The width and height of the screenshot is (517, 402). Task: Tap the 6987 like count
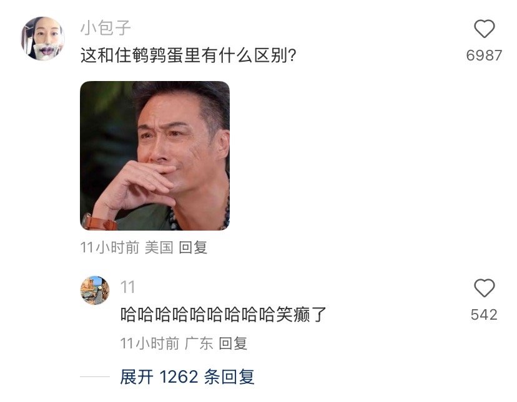484,55
